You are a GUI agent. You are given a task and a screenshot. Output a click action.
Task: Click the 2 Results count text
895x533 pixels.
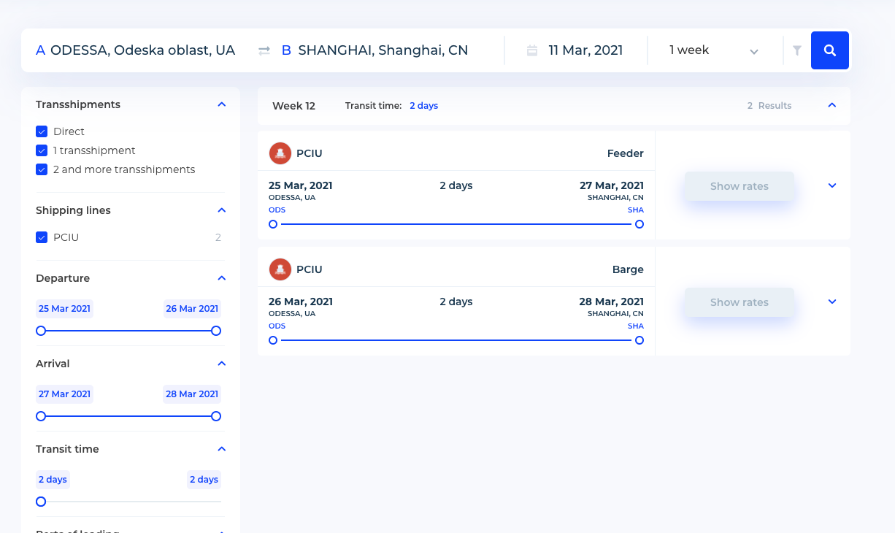tap(769, 106)
